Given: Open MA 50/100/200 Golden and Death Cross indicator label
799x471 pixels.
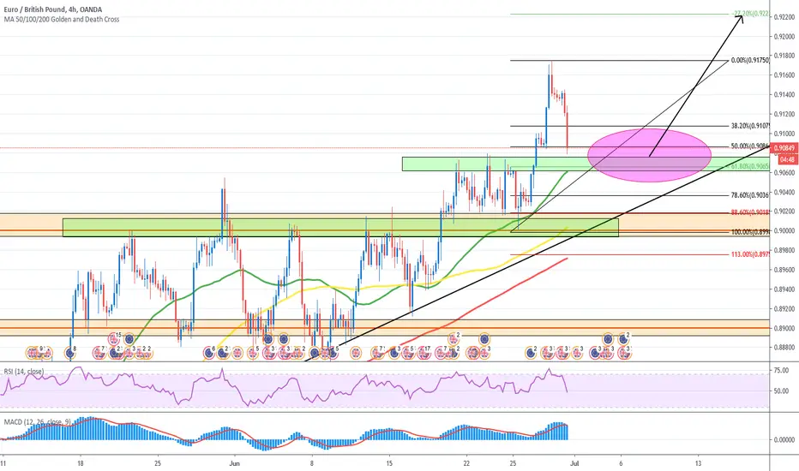Looking at the screenshot, I should click(62, 20).
